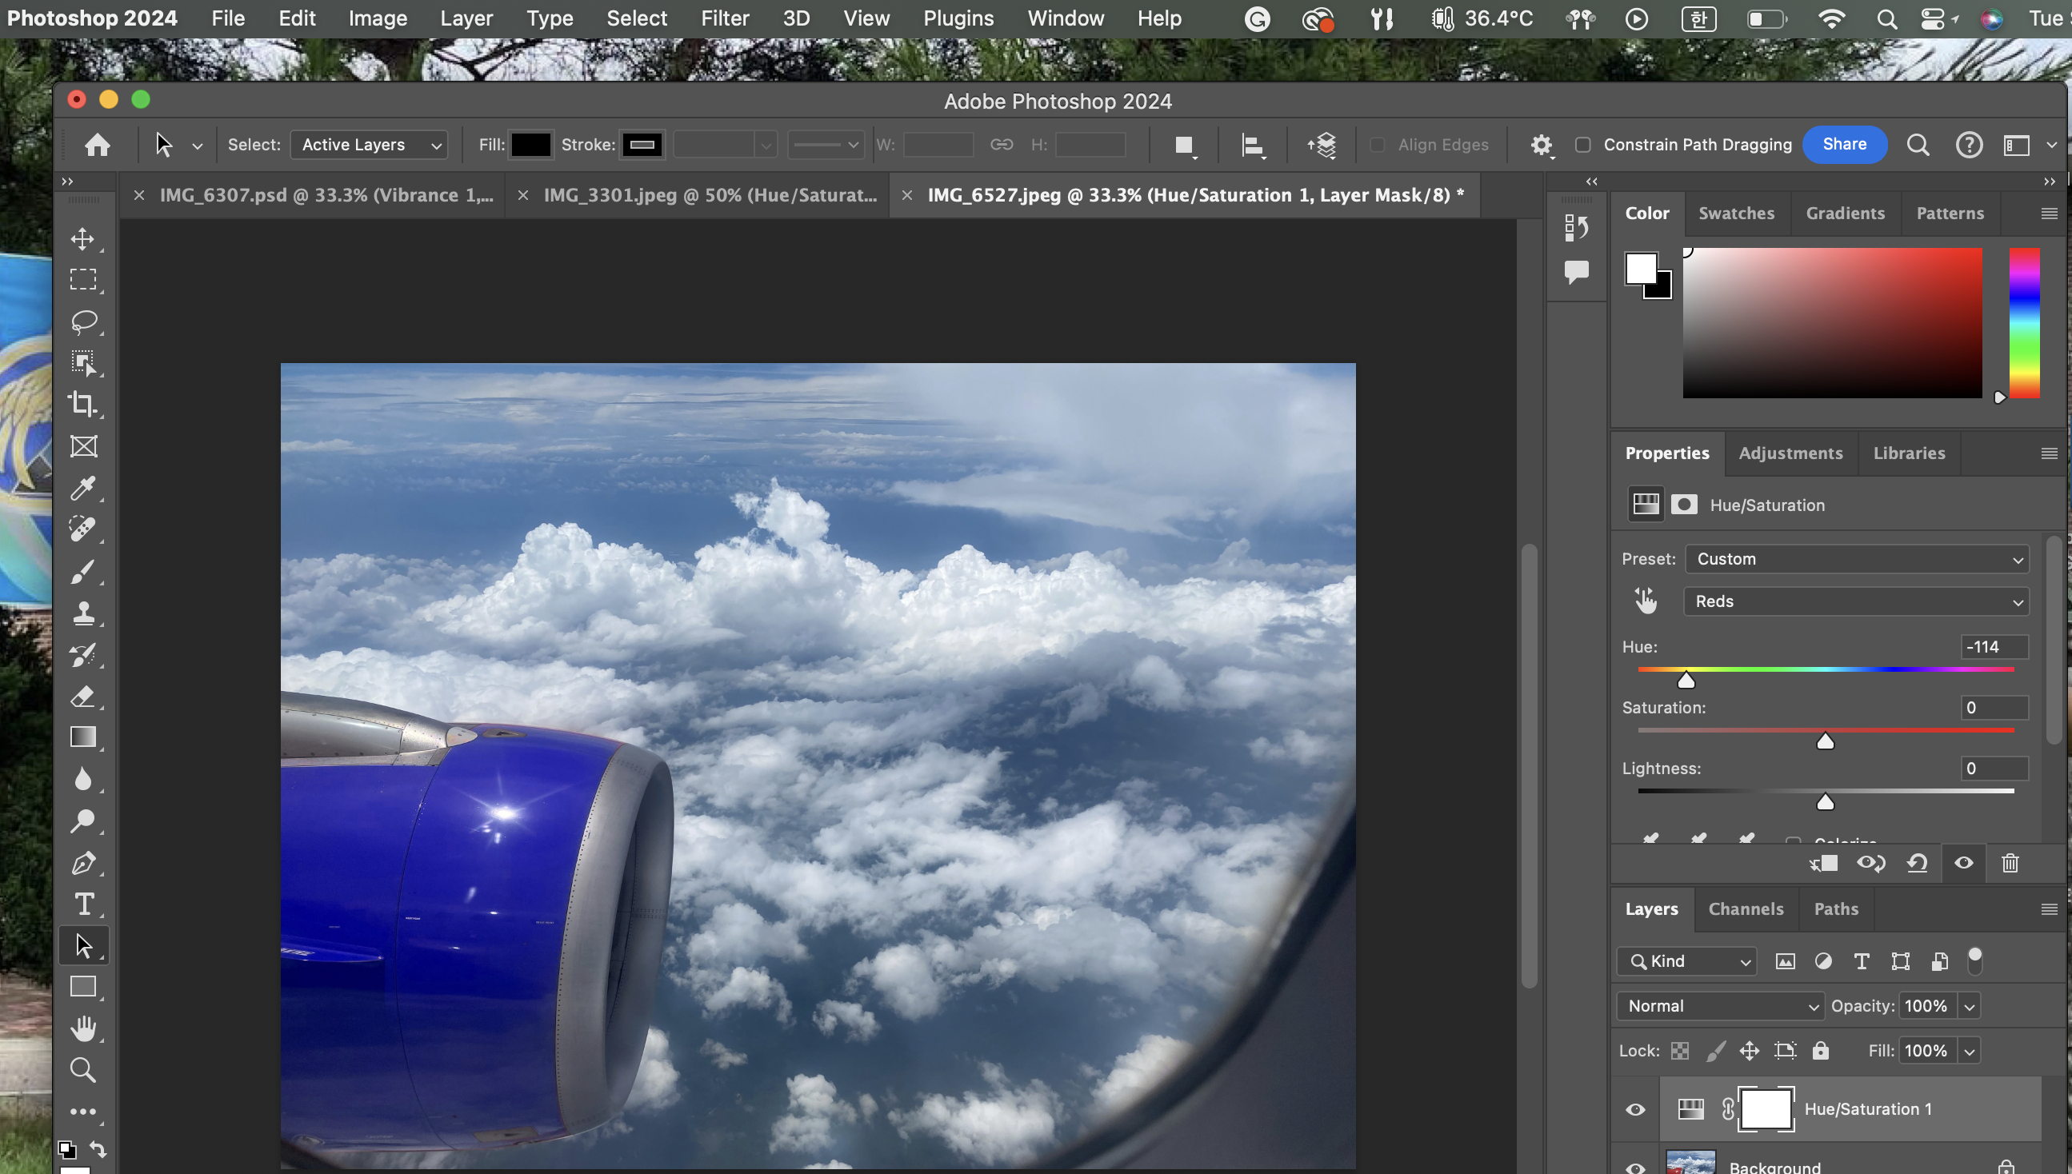
Task: Select the Clone Stamp tool
Action: (x=83, y=613)
